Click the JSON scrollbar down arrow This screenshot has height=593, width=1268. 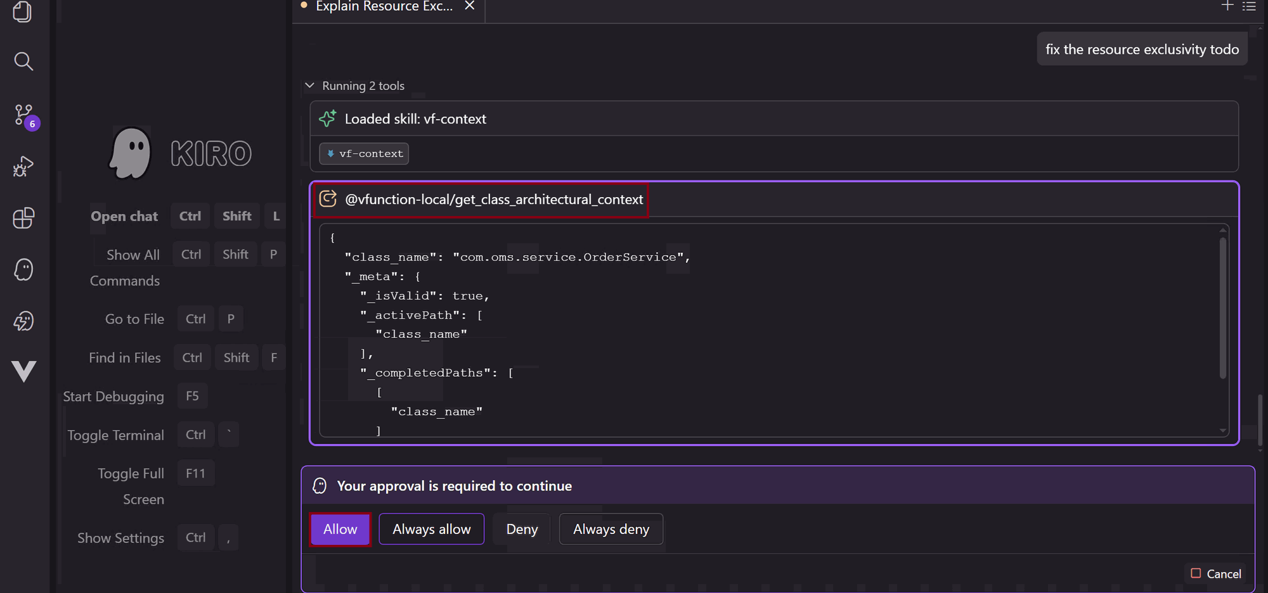tap(1223, 431)
